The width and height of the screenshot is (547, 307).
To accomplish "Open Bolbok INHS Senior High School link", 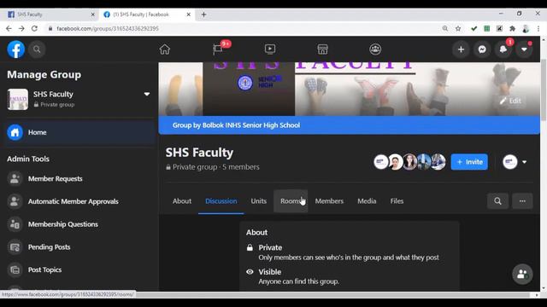I will (x=251, y=125).
